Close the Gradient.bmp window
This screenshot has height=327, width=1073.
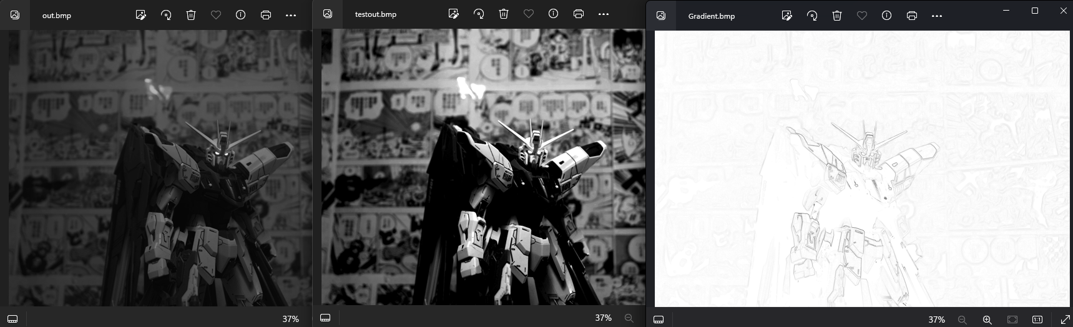point(1064,11)
